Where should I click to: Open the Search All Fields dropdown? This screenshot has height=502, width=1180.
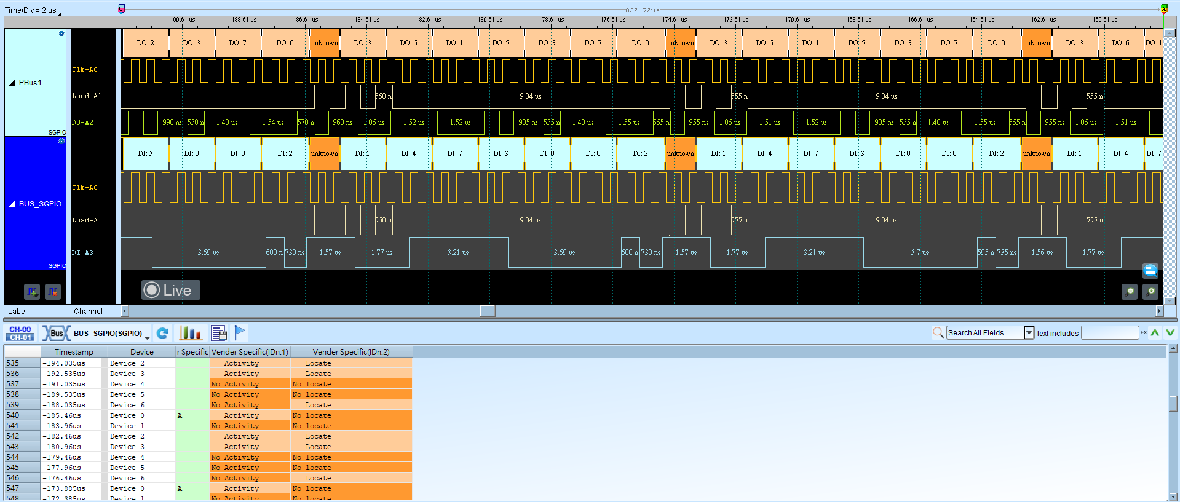click(x=1029, y=332)
